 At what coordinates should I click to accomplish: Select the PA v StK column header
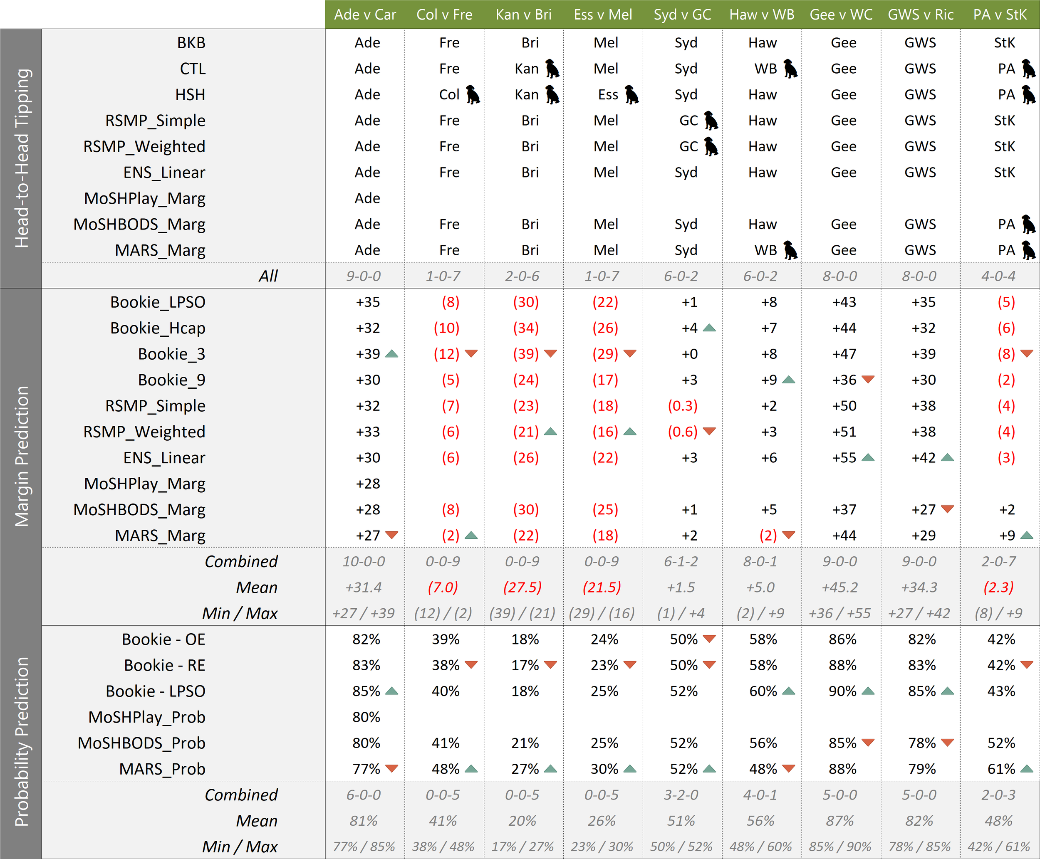[x=999, y=15]
